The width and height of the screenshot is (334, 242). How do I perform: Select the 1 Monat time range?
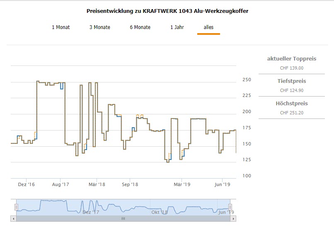point(61,27)
